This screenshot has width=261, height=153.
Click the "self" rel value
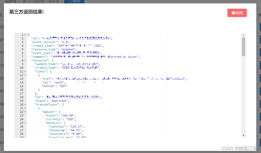click(59, 82)
